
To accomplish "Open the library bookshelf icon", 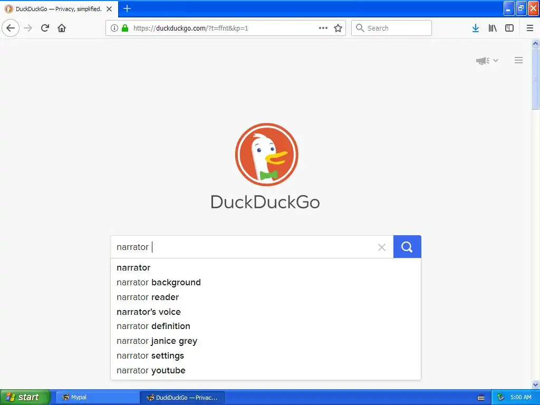I will point(493,28).
